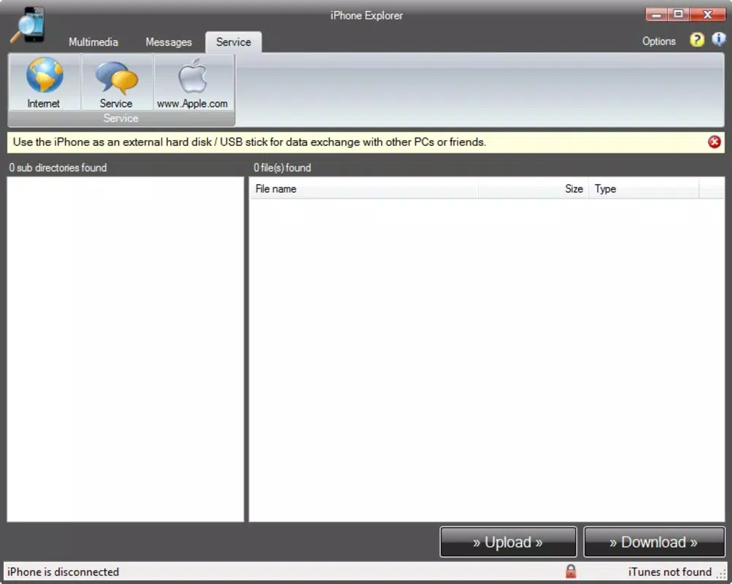Screen dimensions: 732x584
Task: Close the iPhone Explorer window
Action: point(708,15)
